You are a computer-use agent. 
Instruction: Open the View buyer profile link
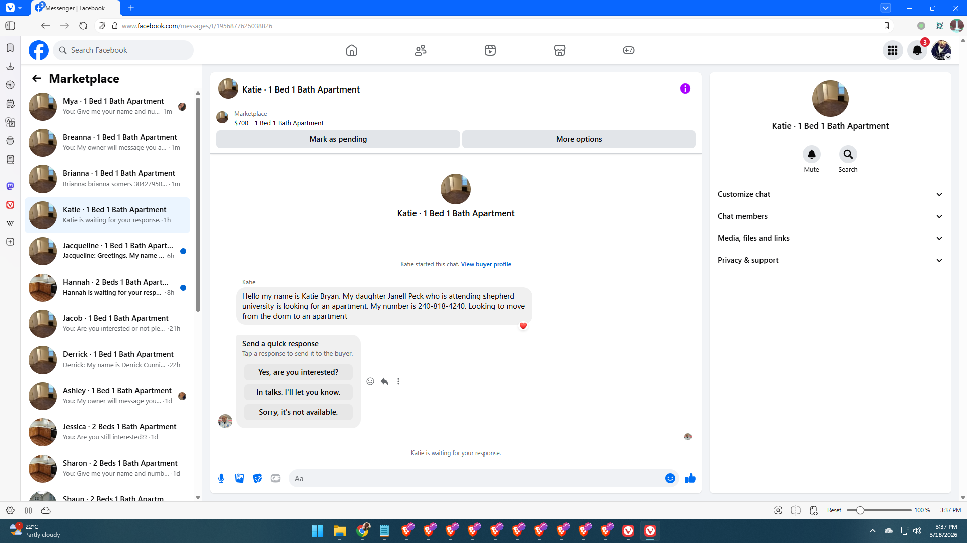486,264
